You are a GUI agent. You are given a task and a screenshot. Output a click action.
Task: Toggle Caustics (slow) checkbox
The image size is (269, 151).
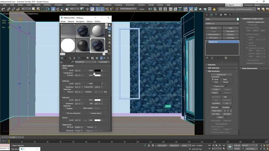pos(90,113)
